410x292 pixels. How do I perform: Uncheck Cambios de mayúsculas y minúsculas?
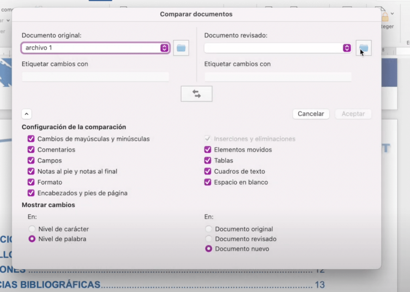31,139
